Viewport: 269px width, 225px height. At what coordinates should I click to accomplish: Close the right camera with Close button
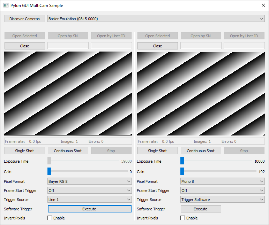point(157,46)
